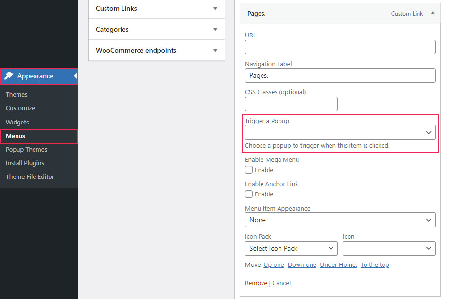Collapse the Pages. menu item arrow

pos(432,13)
